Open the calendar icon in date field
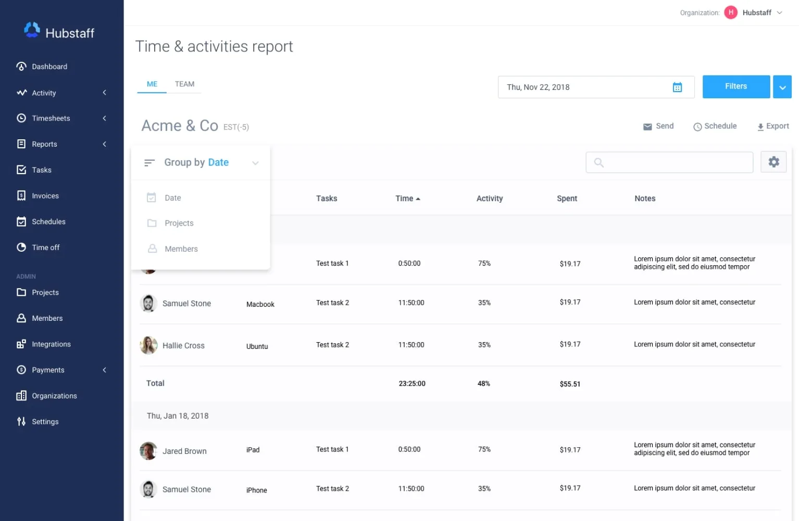Image resolution: width=799 pixels, height=521 pixels. [x=677, y=87]
